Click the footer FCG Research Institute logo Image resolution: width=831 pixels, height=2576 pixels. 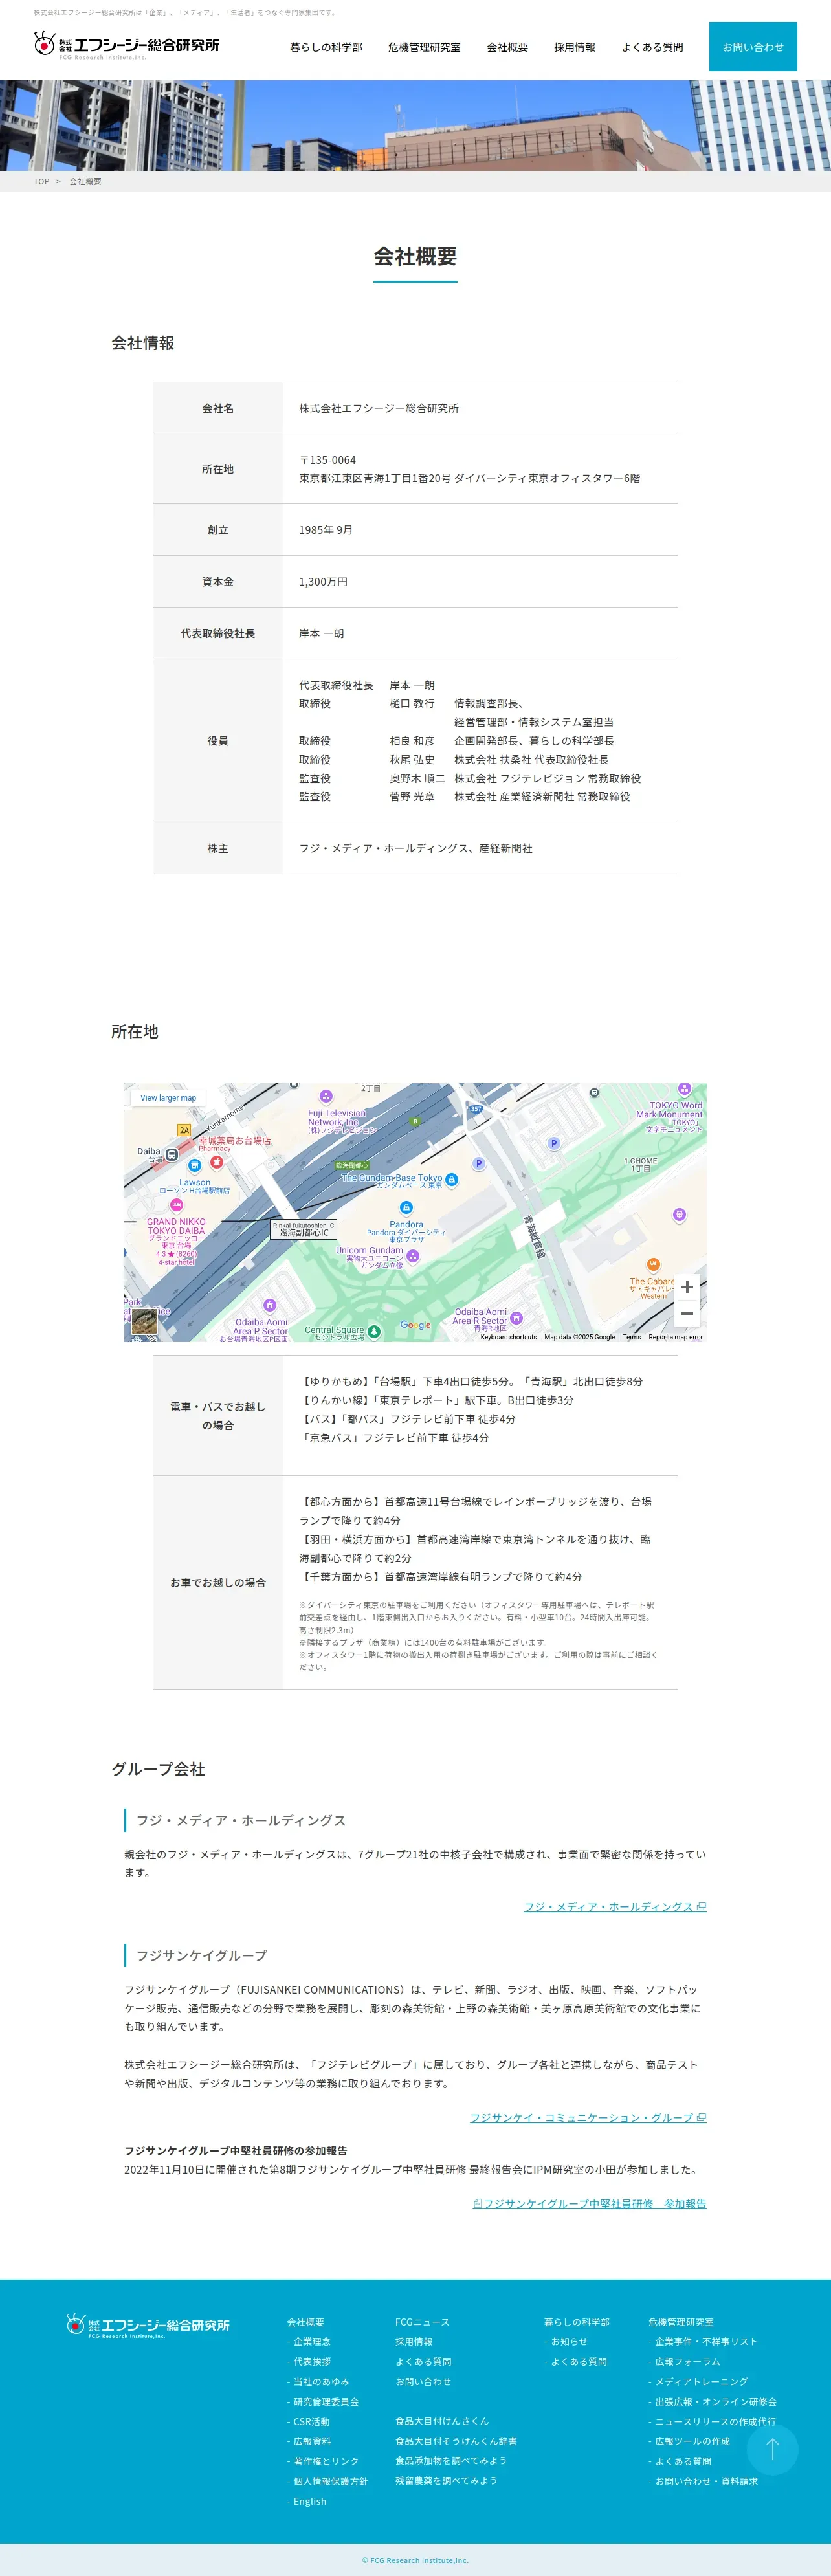coord(148,2325)
